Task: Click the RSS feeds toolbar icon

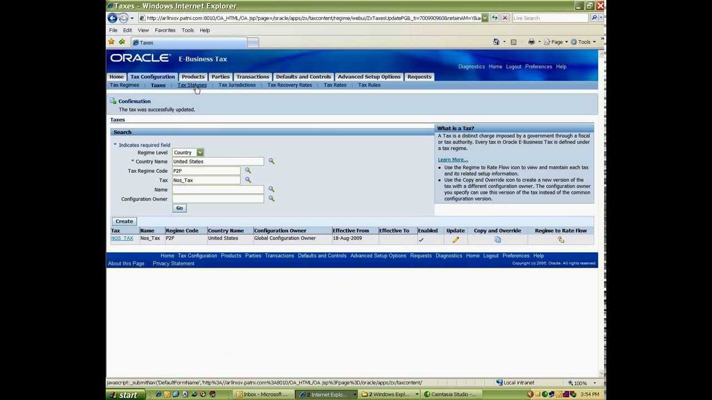Action: (x=513, y=42)
